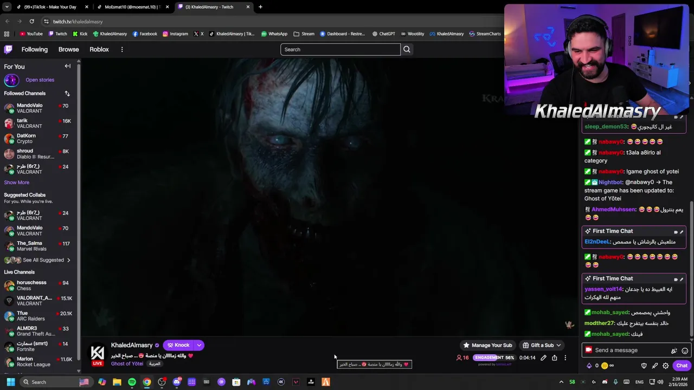Click the Knock button

click(x=178, y=345)
